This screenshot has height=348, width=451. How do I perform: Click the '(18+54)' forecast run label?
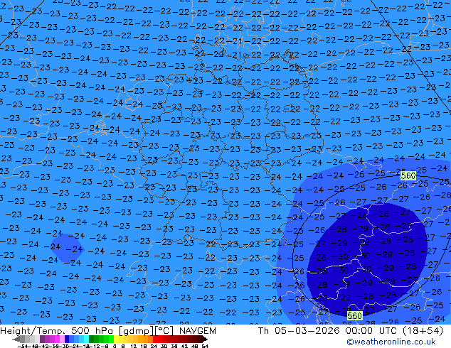tap(423, 331)
